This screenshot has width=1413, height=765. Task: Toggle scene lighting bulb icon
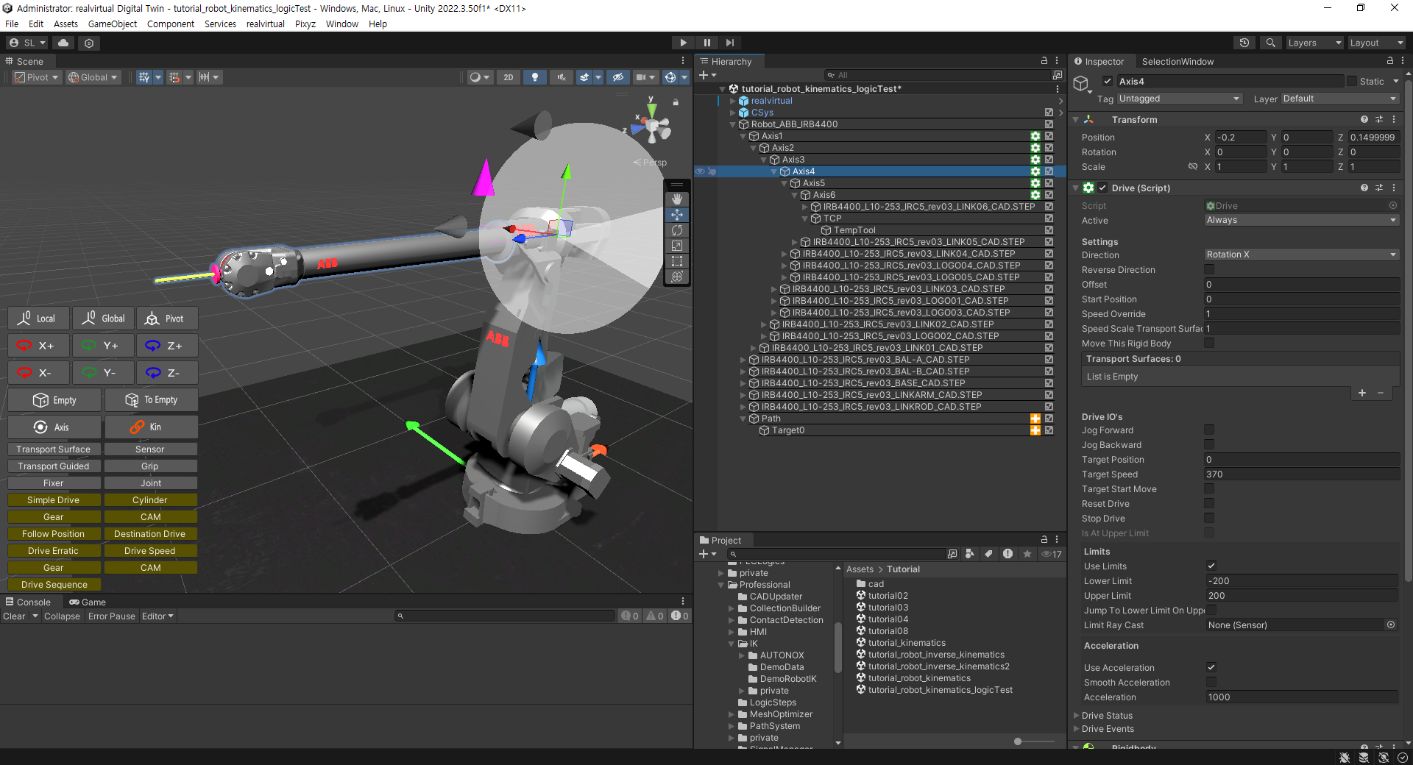click(535, 77)
